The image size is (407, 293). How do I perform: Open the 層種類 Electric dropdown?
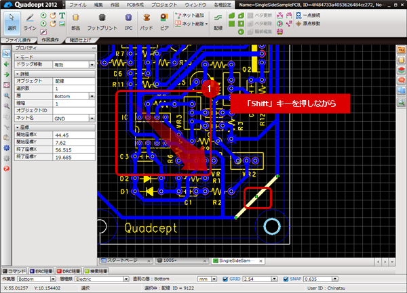tap(126, 279)
